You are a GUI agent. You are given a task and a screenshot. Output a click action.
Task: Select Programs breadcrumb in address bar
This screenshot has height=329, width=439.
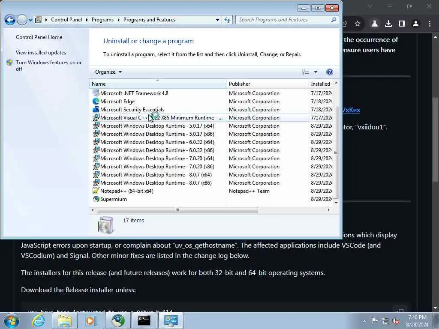click(x=102, y=20)
